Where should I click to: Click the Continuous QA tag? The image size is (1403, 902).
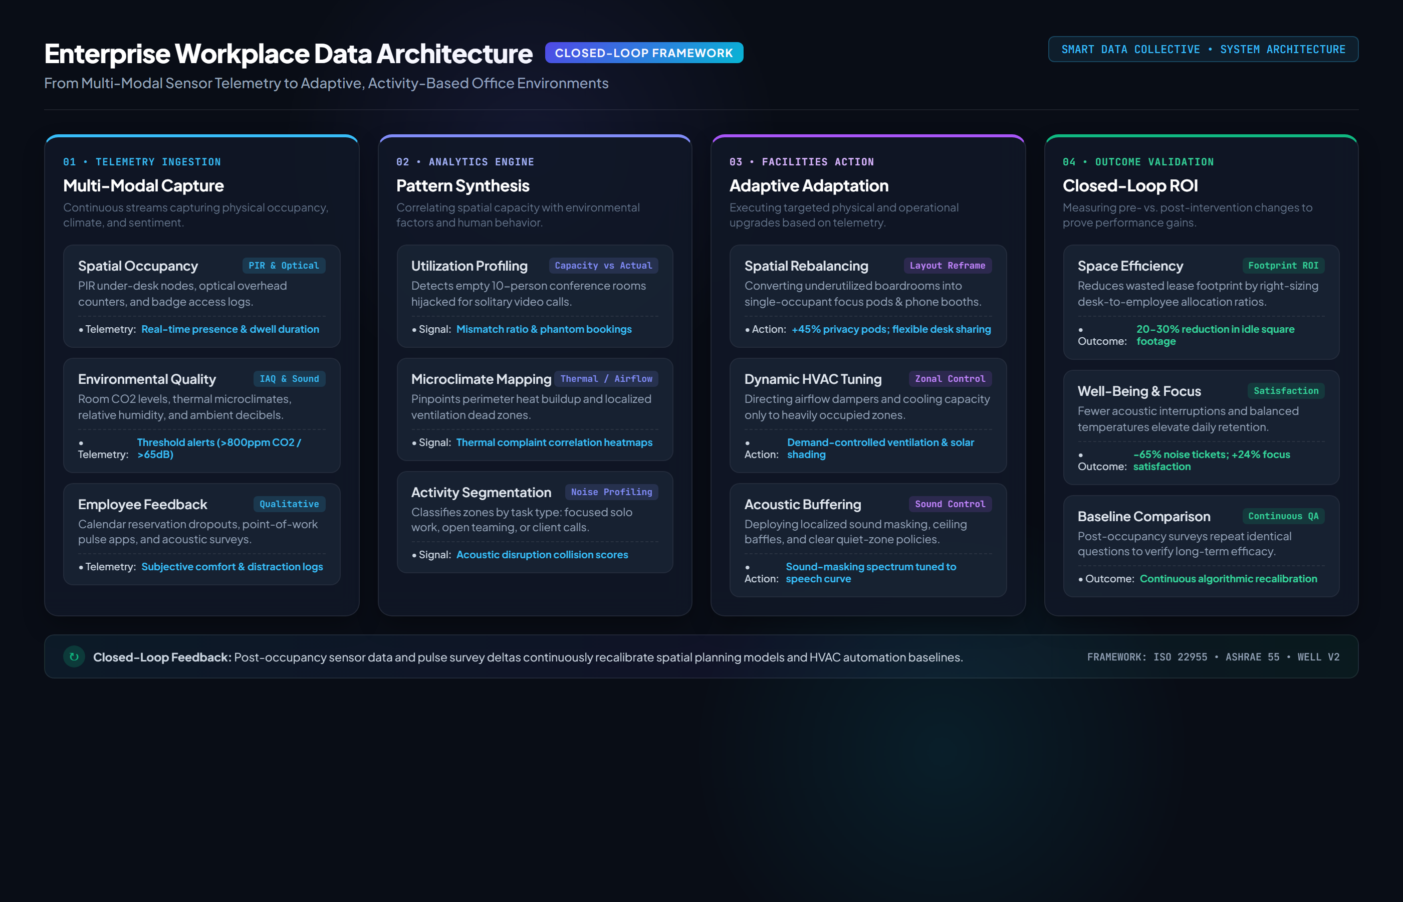tap(1283, 516)
